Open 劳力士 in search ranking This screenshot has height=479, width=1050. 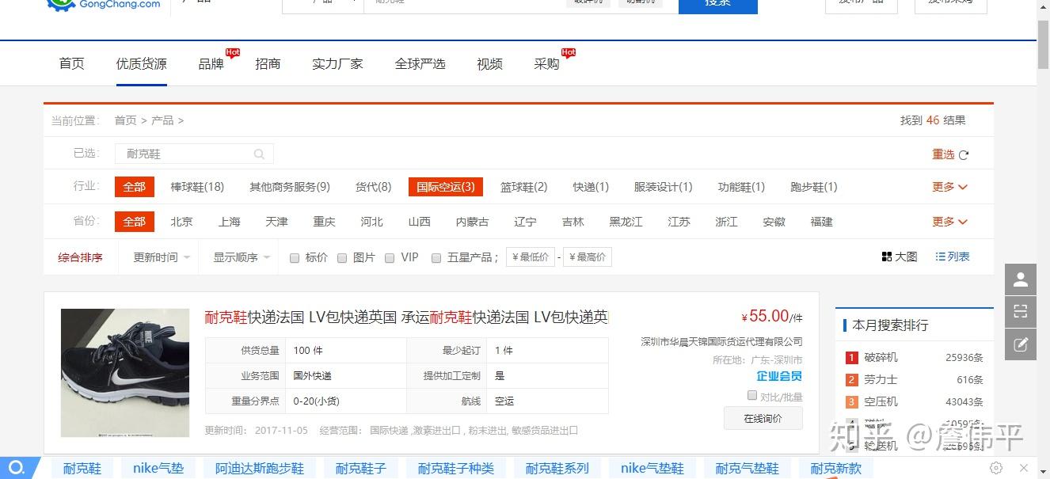tap(881, 379)
